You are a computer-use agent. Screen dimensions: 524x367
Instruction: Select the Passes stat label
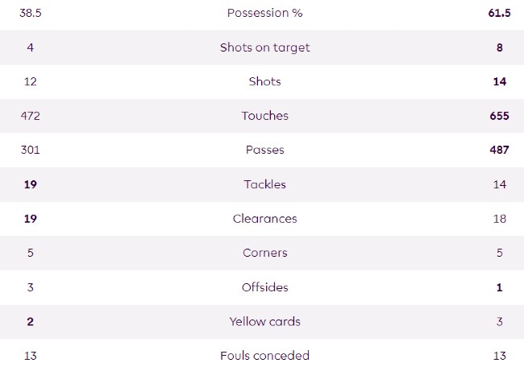coord(264,150)
